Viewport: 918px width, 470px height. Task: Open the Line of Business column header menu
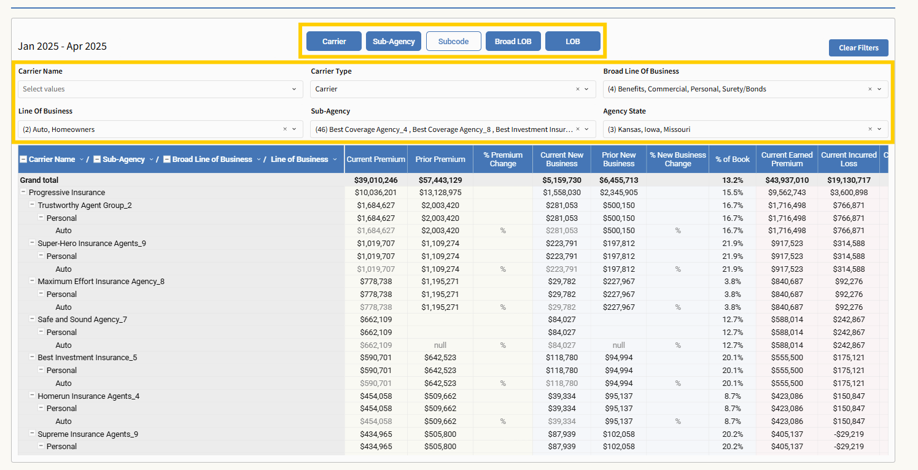(335, 160)
